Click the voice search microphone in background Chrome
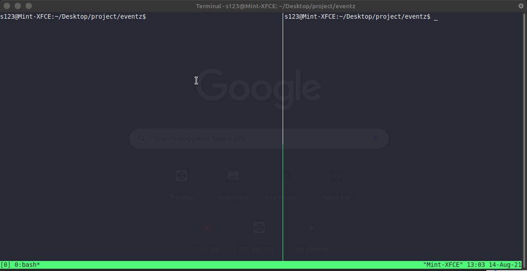 [375, 139]
